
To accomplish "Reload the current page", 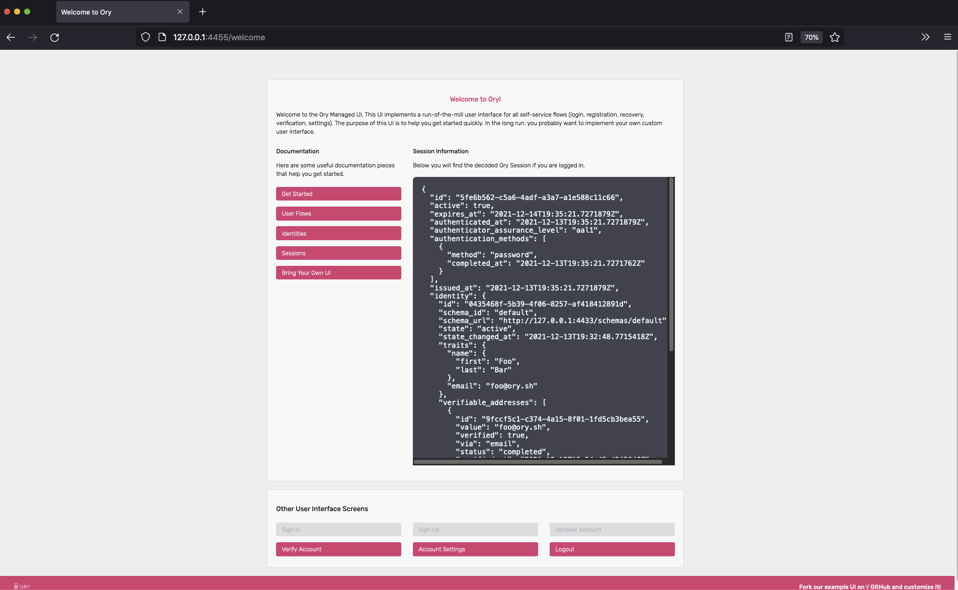I will (55, 37).
